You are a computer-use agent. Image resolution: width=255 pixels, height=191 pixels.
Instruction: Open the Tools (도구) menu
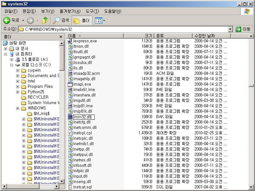point(92,11)
